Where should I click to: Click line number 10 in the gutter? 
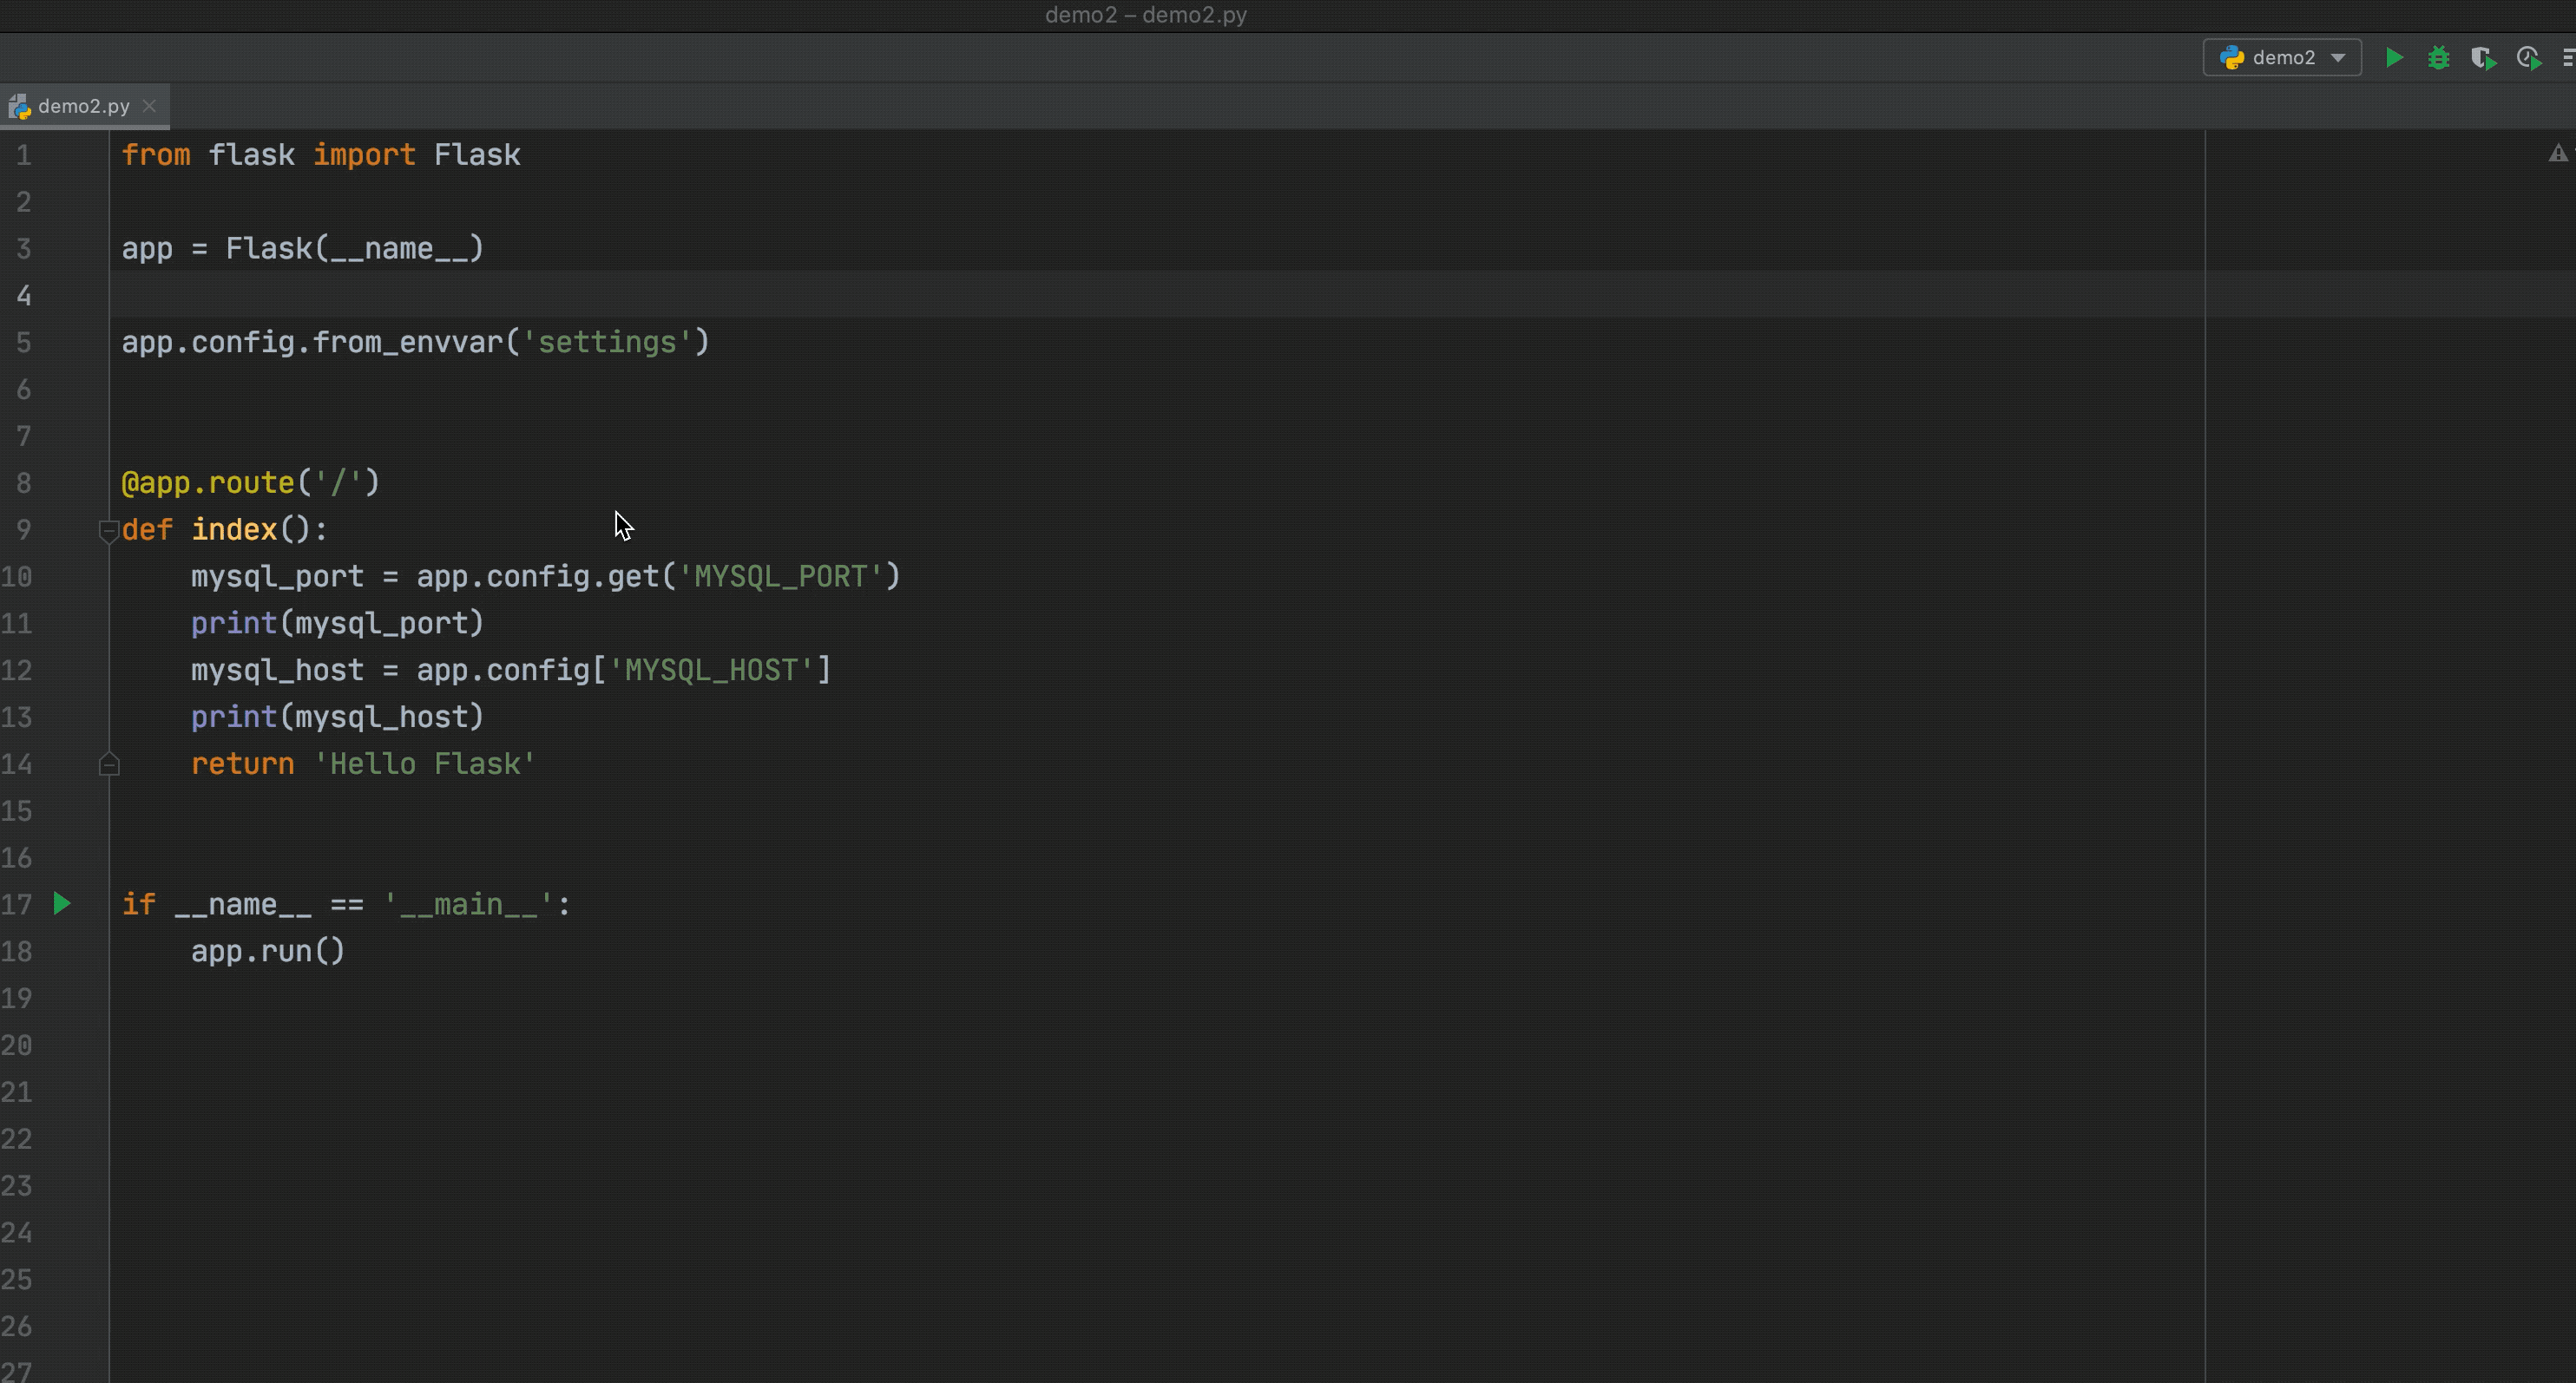[x=17, y=577]
